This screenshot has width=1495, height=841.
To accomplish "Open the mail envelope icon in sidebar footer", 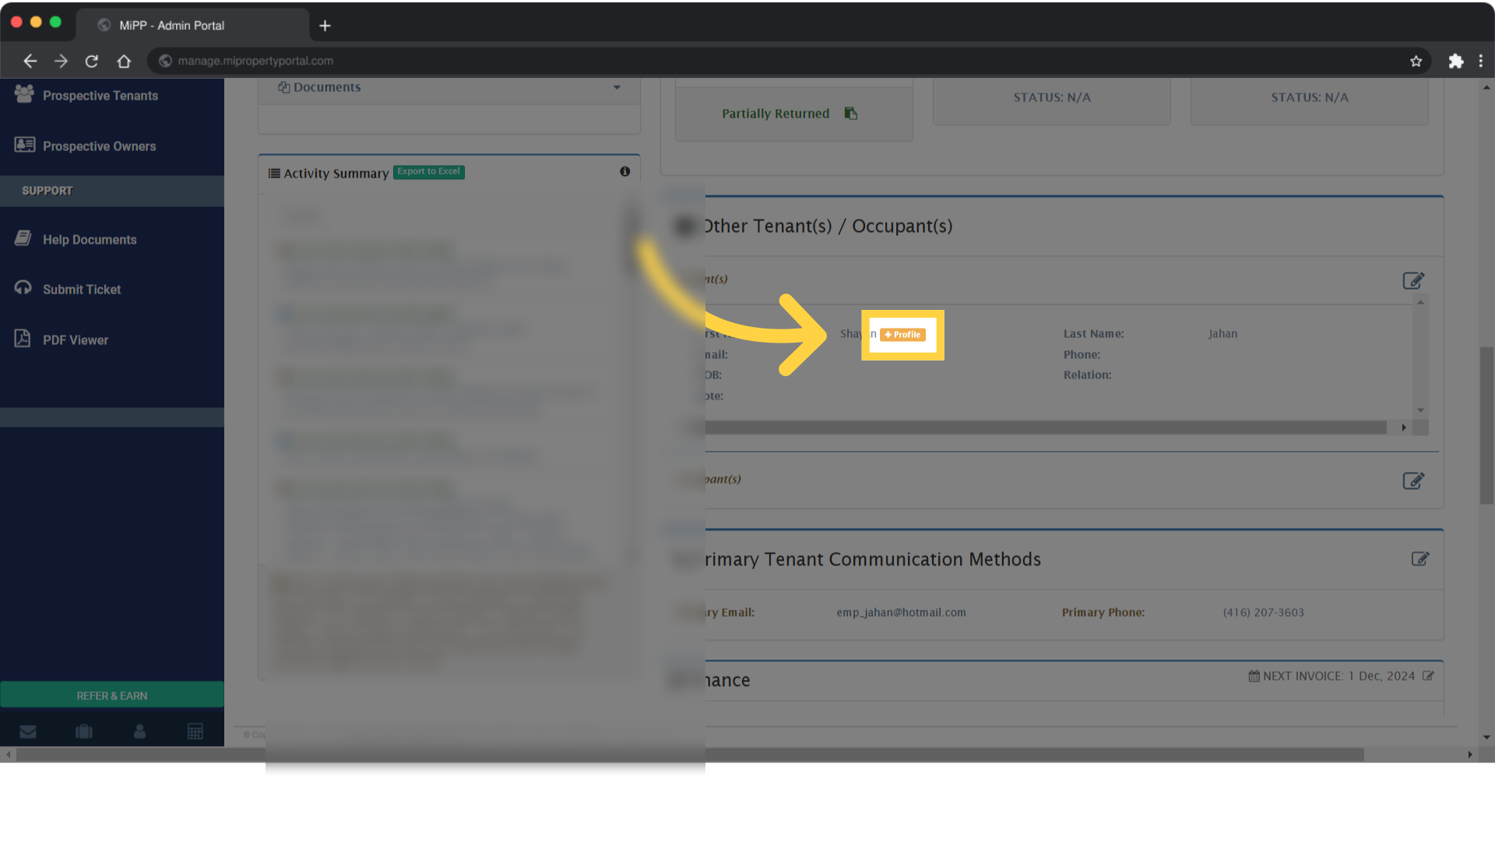I will coord(28,732).
